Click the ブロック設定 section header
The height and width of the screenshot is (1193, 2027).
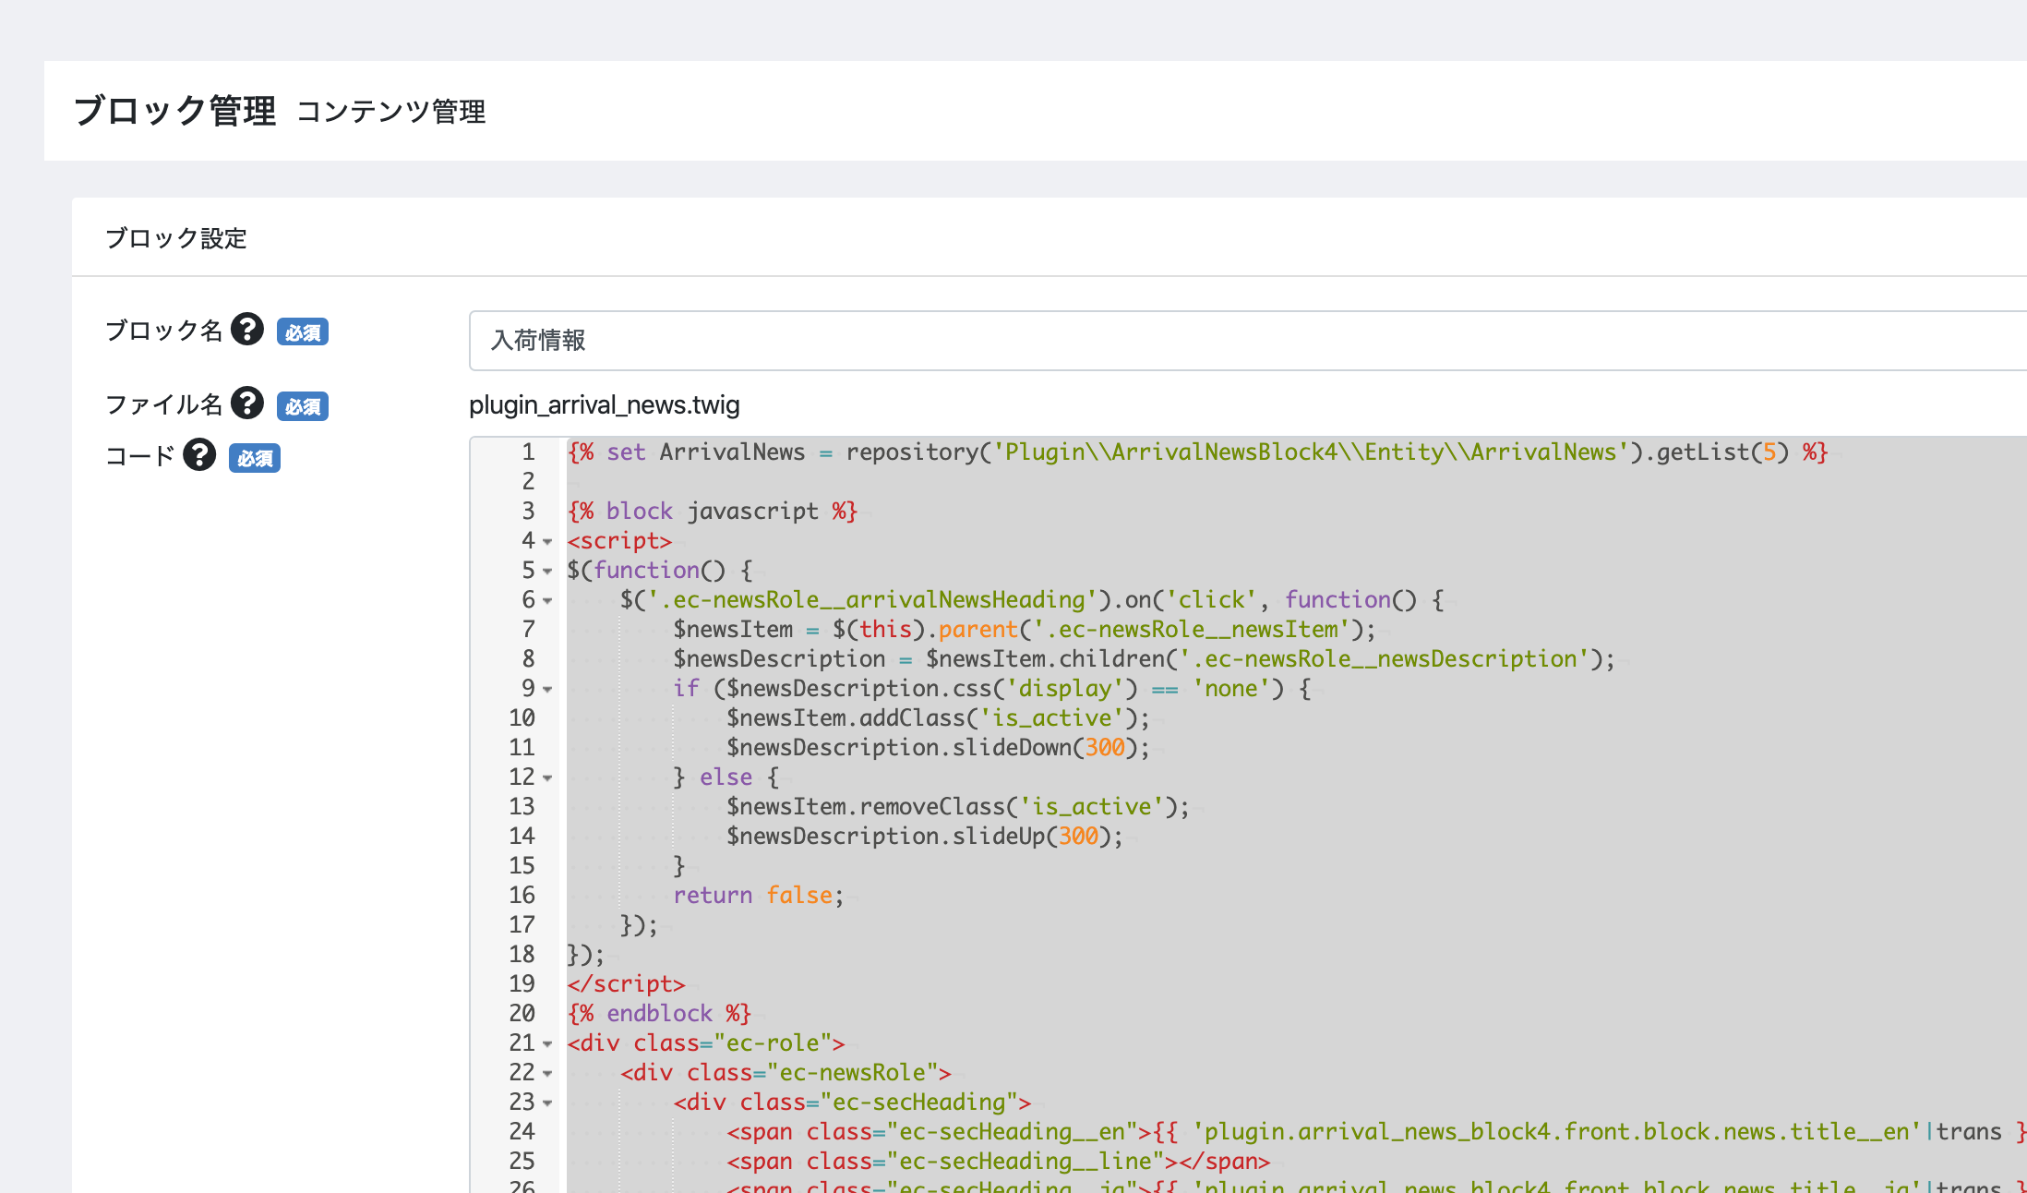coord(176,238)
